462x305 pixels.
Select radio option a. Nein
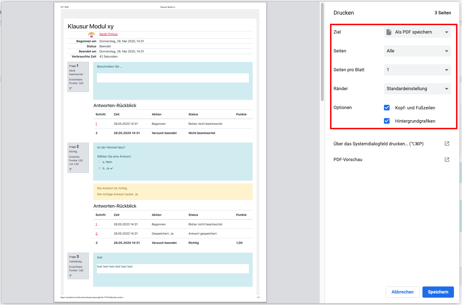click(99, 162)
